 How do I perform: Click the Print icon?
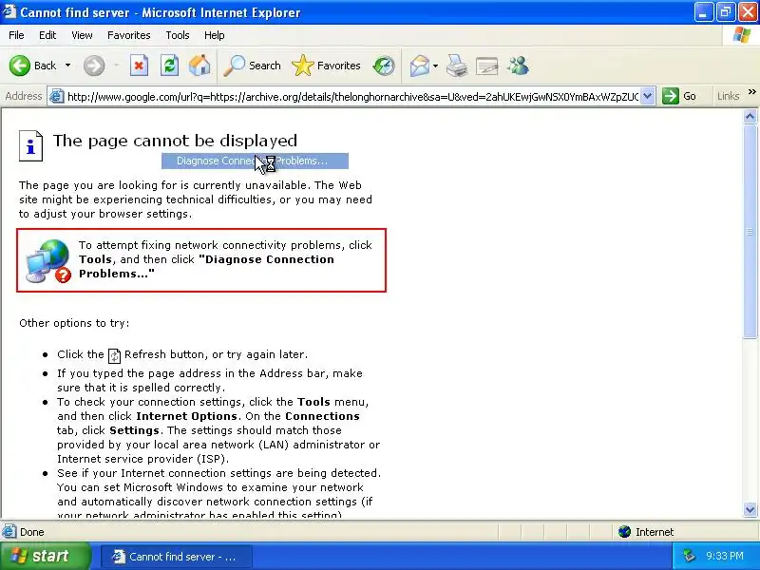coord(457,66)
